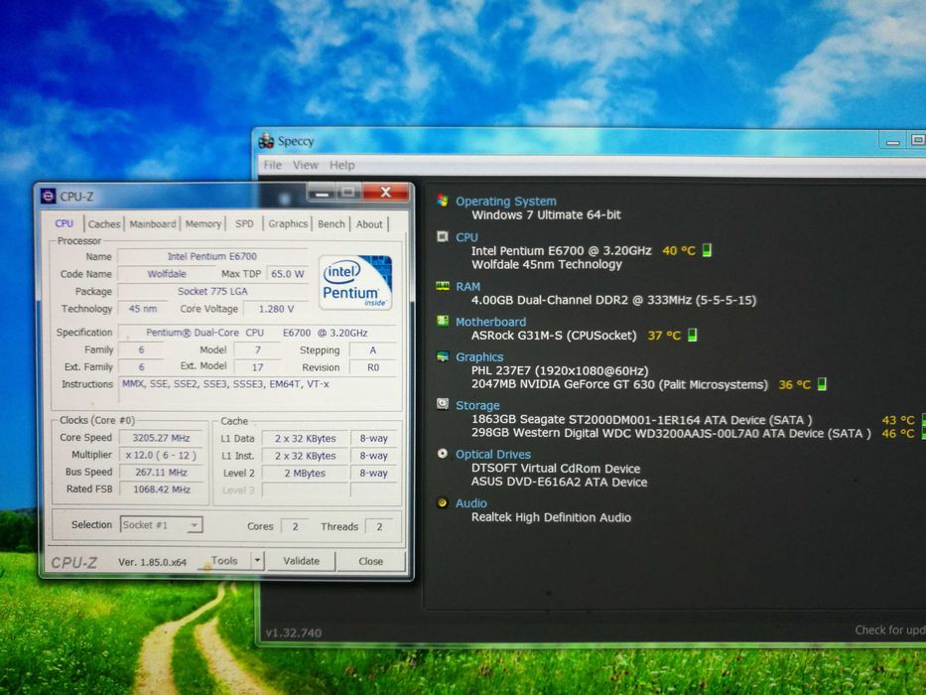
Task: Switch to the Mainboard tab in CPU-Z
Action: tap(153, 224)
